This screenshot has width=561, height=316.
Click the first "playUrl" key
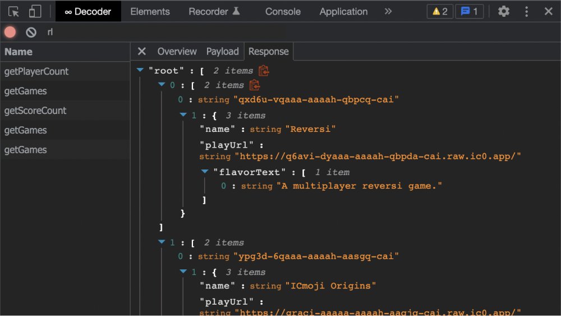click(x=227, y=145)
